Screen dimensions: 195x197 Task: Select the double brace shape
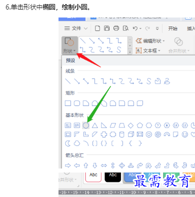click(x=104, y=143)
